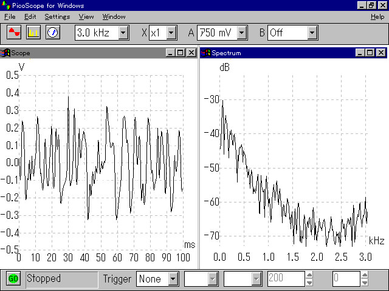Expand the channel B Off dropdown
Image resolution: width=389 pixels, height=291 pixels.
312,33
